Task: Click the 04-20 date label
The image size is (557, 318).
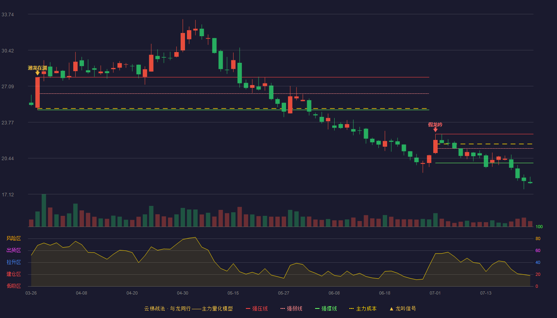Action: pyautogui.click(x=132, y=293)
